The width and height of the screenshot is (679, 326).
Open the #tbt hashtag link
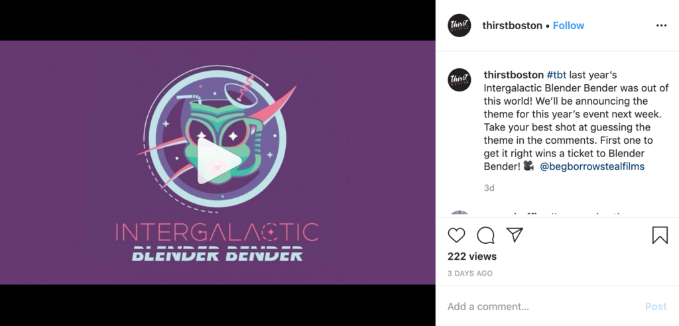click(556, 75)
